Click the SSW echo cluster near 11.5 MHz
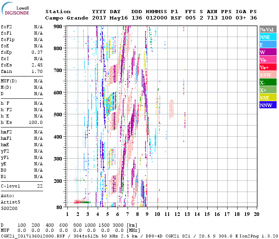Screen dimensions: 279x239 click(x=171, y=109)
